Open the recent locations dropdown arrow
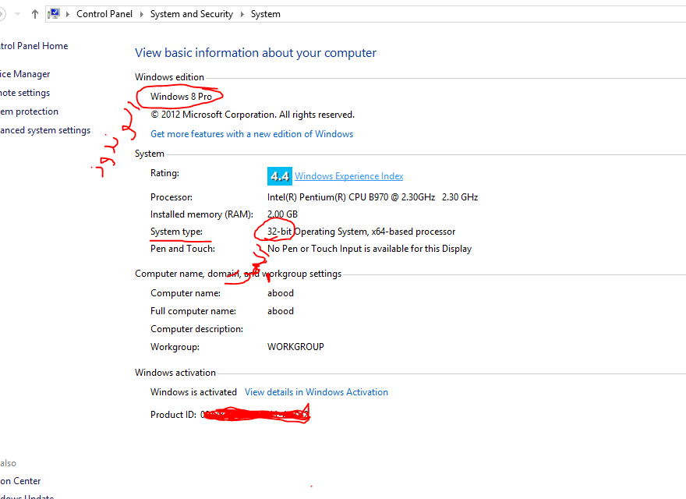Image resolution: width=686 pixels, height=499 pixels. (x=17, y=14)
